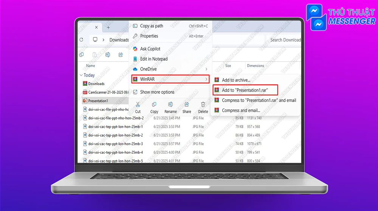
Task: Open Properties from the context menu
Action: [x=170, y=36]
